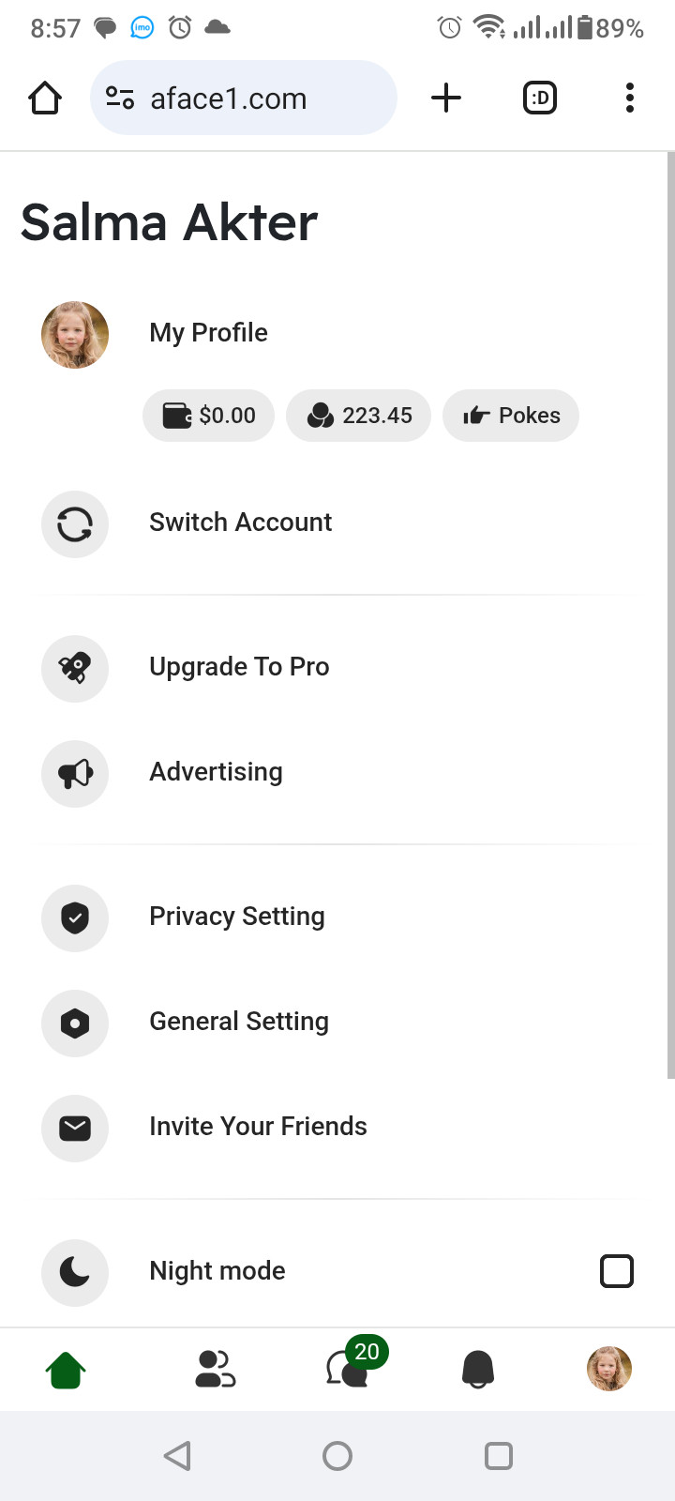Tap the General Setting hexagon icon
Image resolution: width=675 pixels, height=1501 pixels.
coord(75,1023)
